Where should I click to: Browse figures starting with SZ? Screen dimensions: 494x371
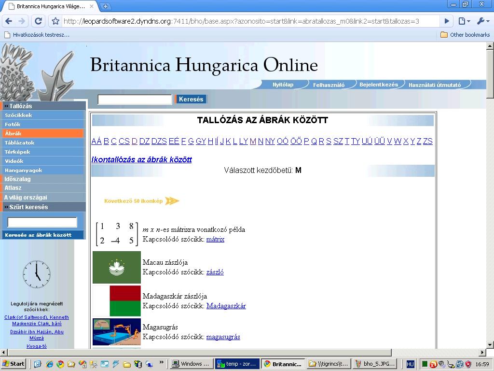click(x=338, y=141)
